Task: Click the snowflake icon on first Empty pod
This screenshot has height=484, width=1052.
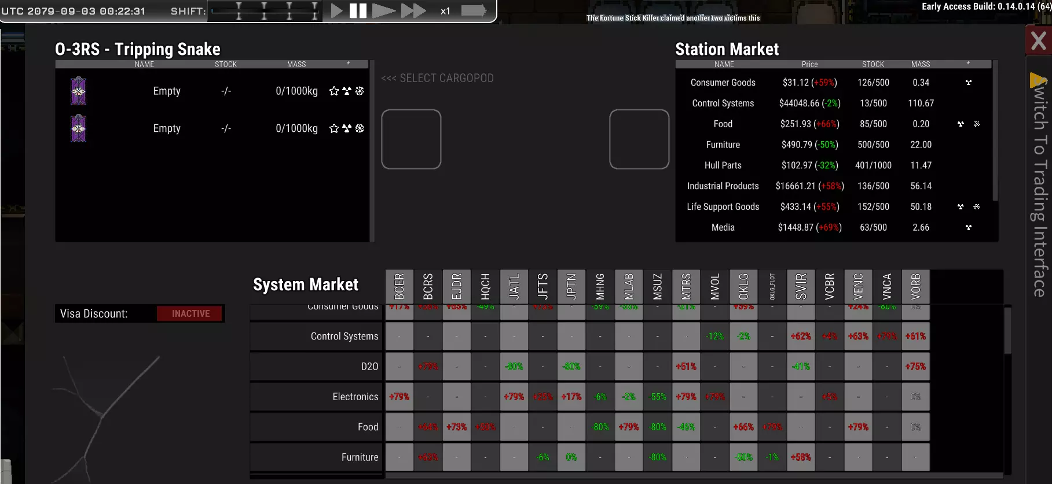Action: pos(360,91)
